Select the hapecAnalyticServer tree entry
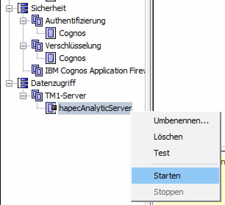Viewport: 225px width, 205px height. coord(95,108)
